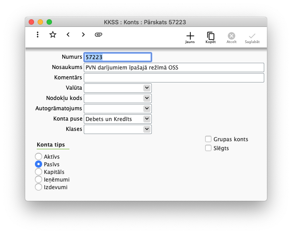Open attachments via paperclip icon

[x=99, y=35]
